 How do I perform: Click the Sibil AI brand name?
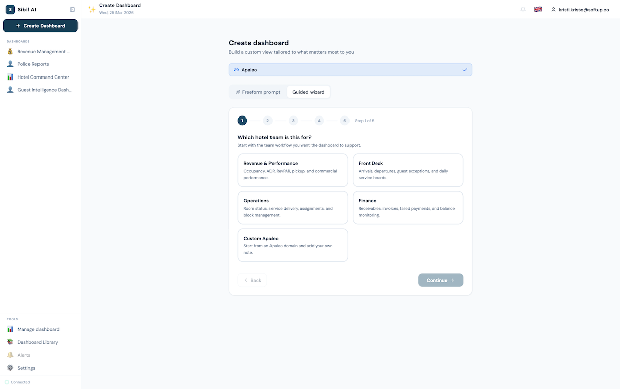coord(27,9)
